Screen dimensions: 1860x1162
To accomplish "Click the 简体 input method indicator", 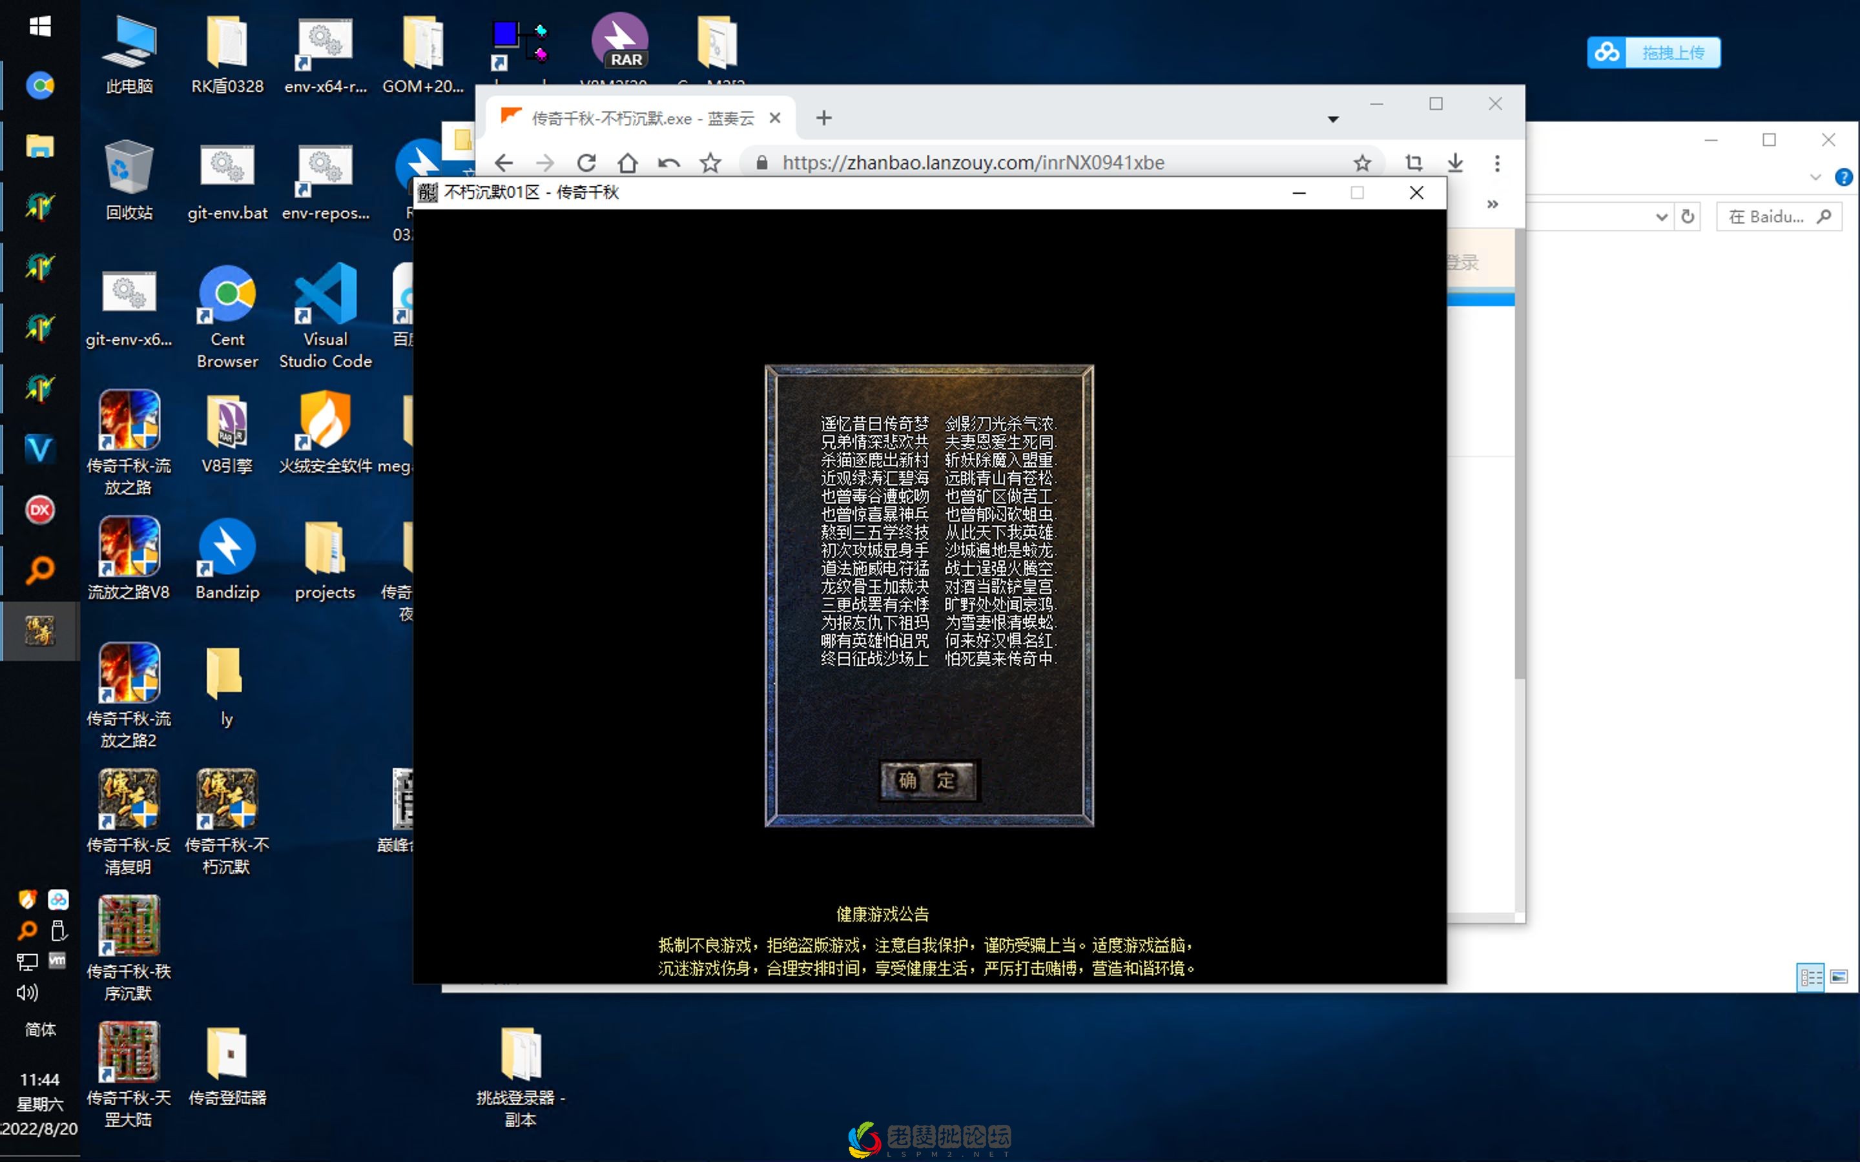I will (40, 1030).
